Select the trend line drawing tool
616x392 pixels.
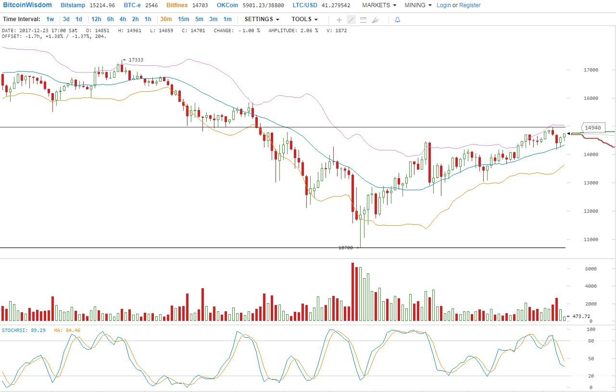click(x=351, y=20)
